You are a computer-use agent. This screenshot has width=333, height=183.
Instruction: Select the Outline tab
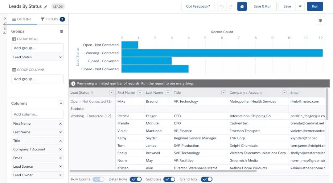point(22,19)
